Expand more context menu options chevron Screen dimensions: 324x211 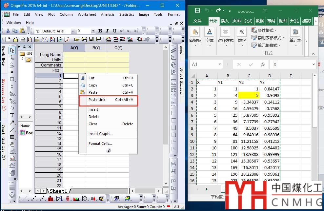tap(109, 150)
